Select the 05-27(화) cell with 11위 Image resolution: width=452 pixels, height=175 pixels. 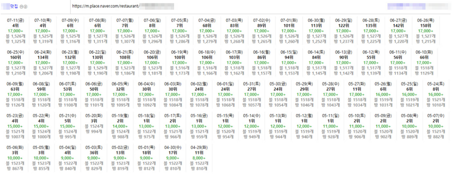click(356, 95)
